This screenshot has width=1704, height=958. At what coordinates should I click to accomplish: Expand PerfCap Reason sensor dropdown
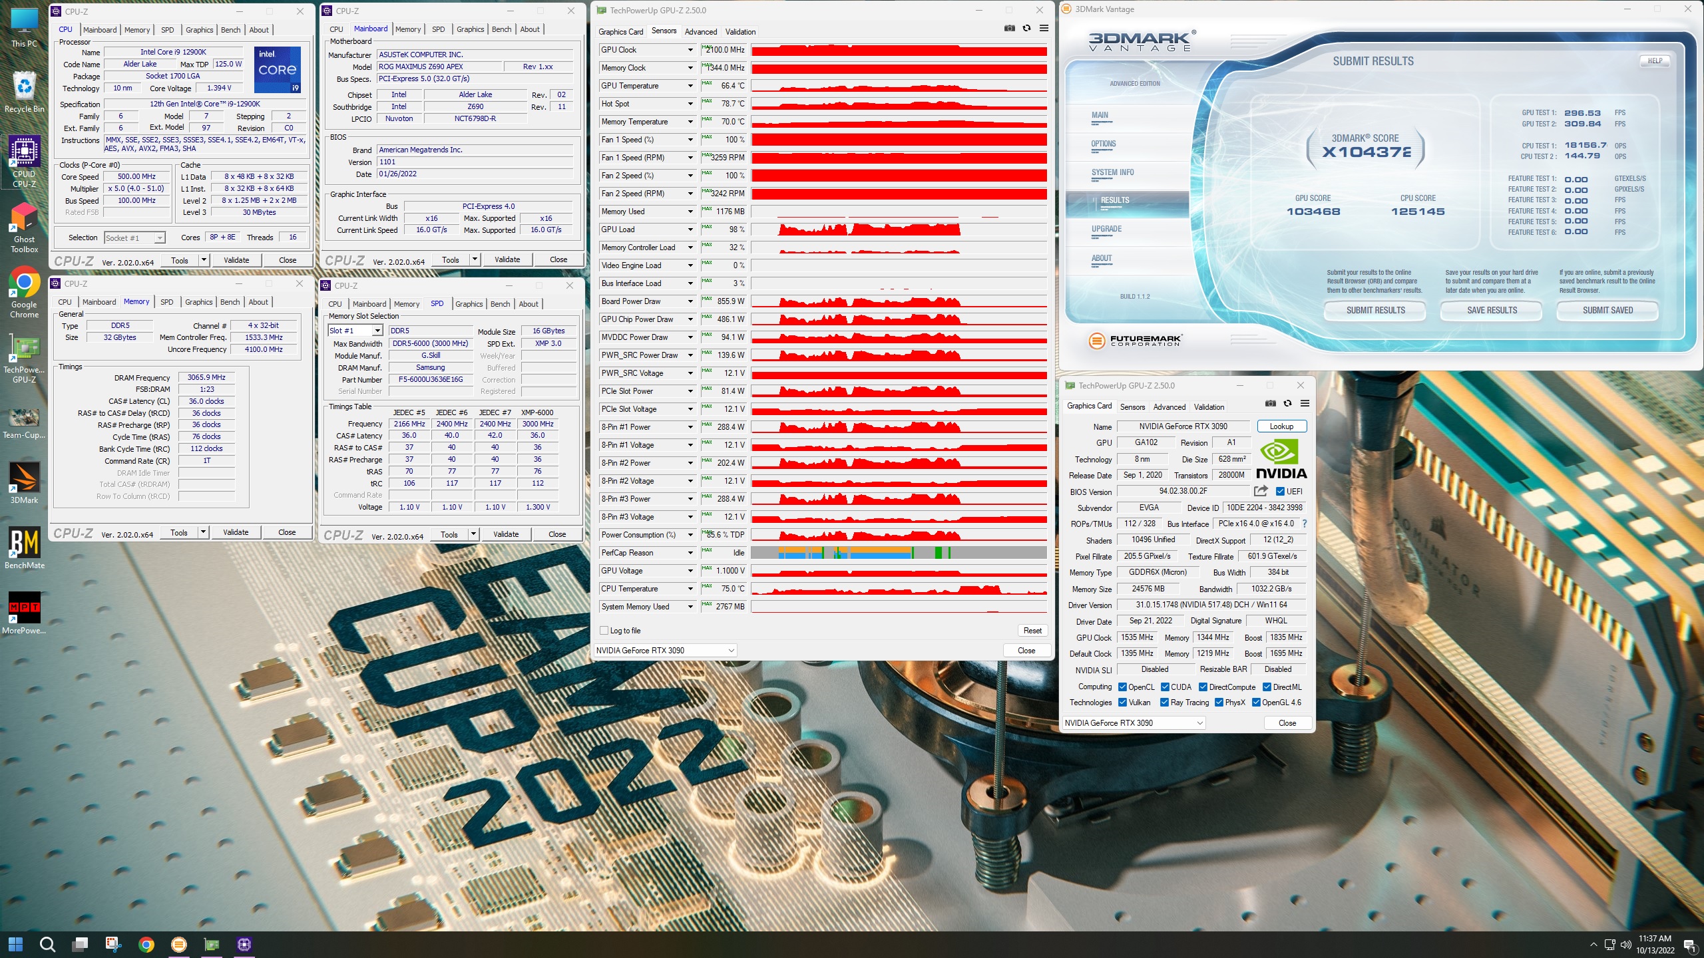point(690,553)
